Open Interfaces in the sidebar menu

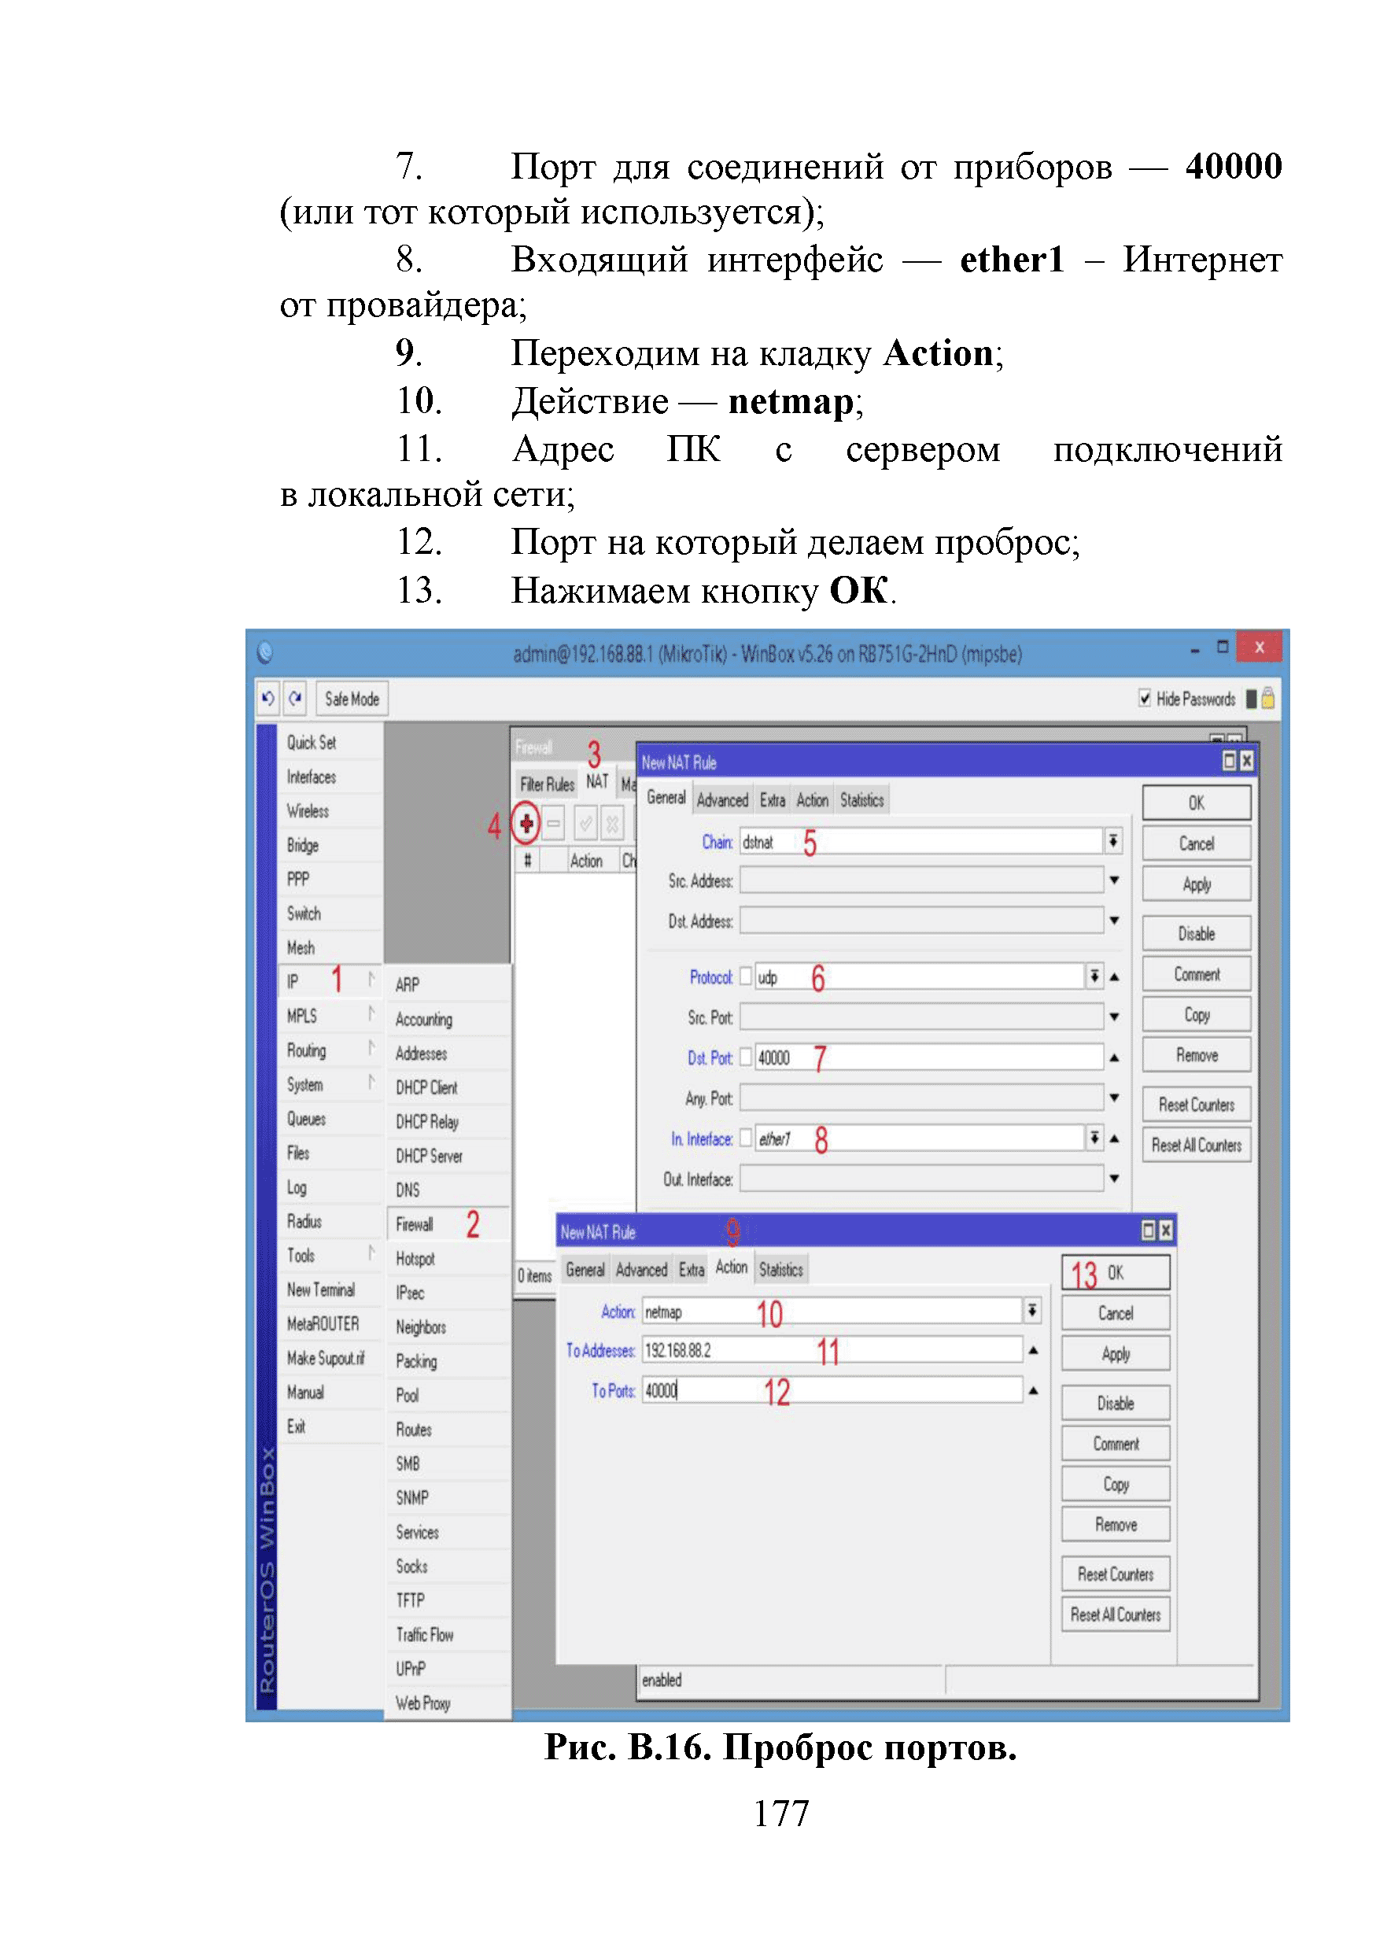pos(330,777)
